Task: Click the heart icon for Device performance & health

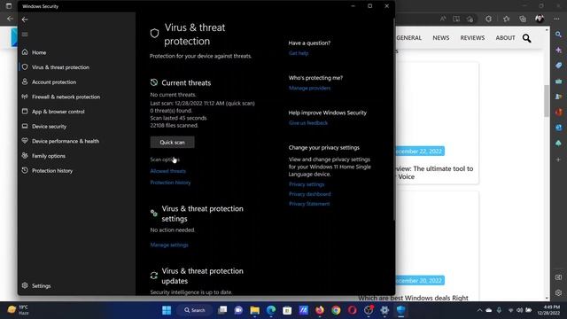Action: (25, 141)
